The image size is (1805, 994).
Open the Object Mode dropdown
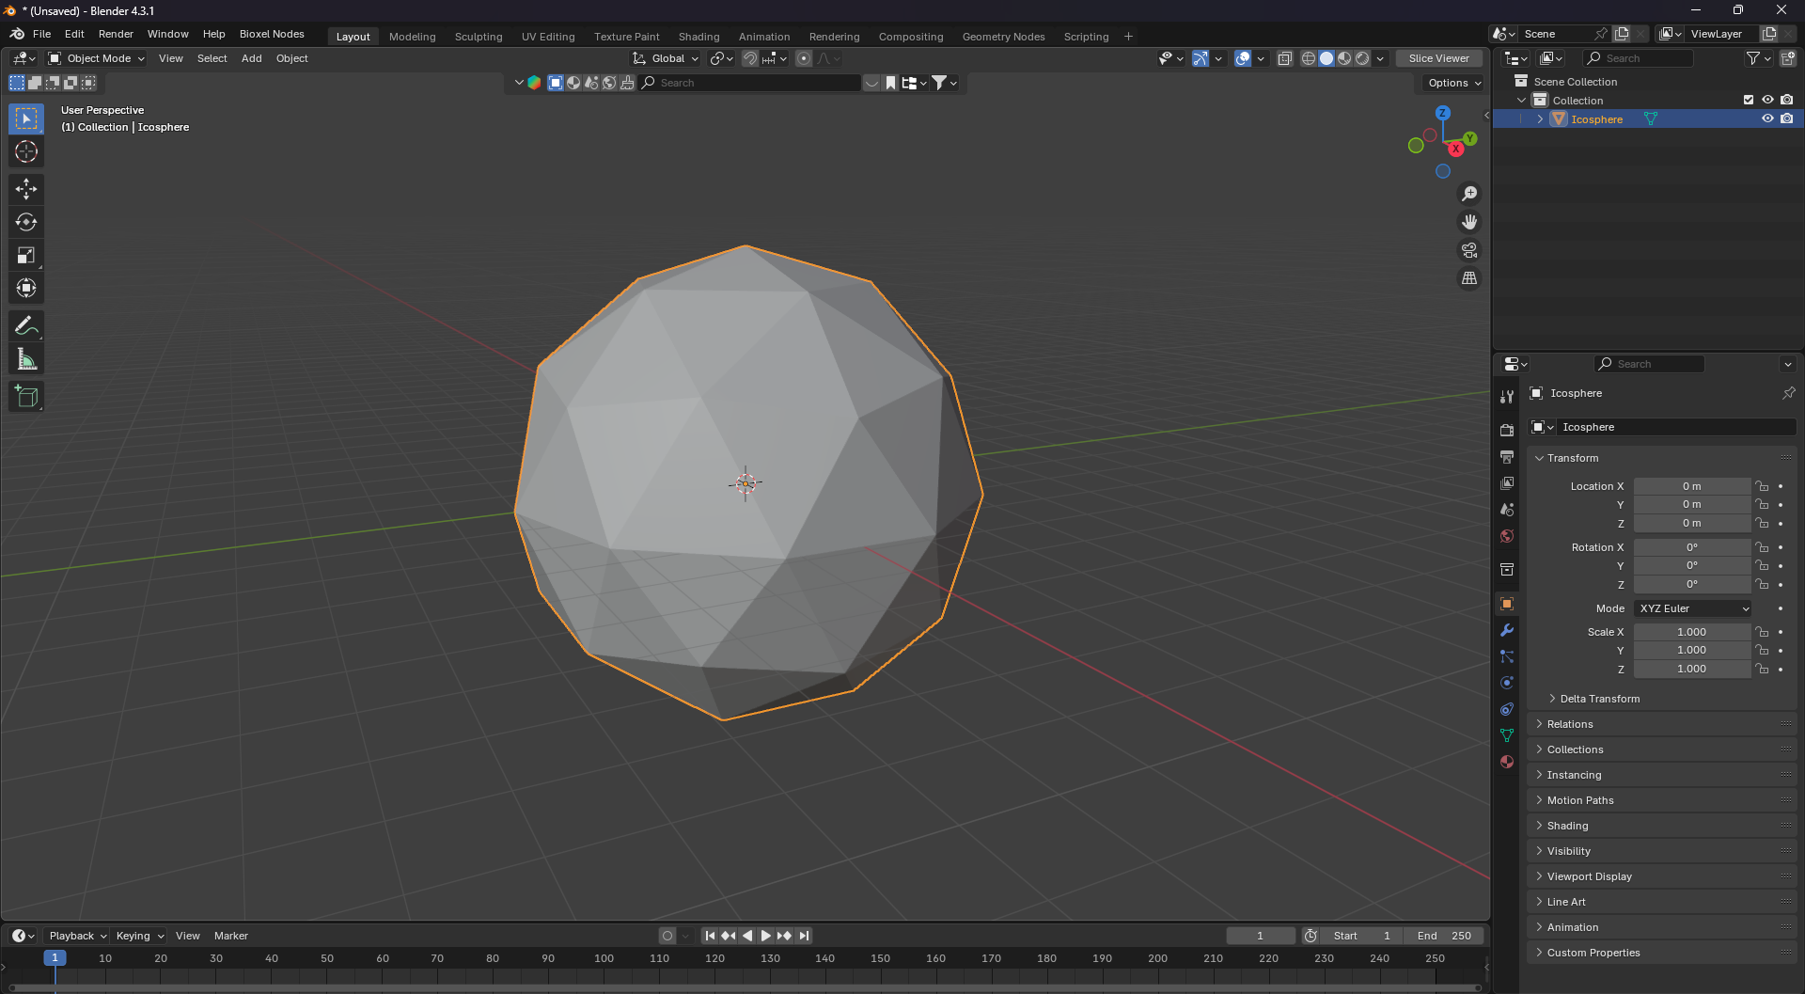97,58
